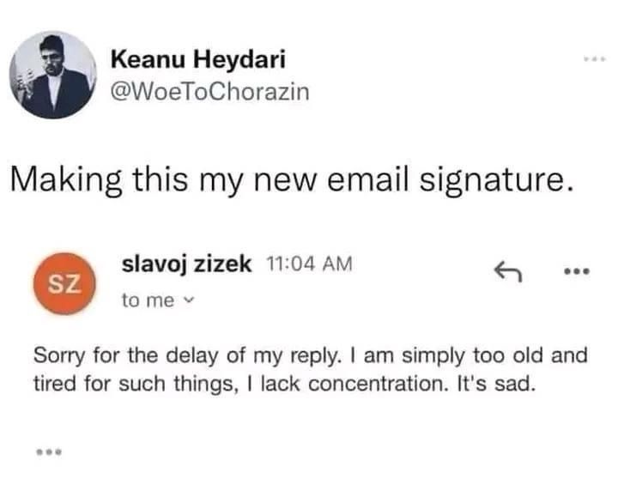Expand recipient details chevron beside 'to me'
Screen dimensions: 618x503
point(190,300)
